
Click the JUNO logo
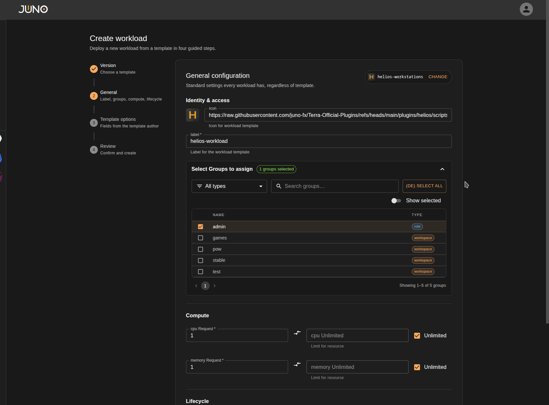click(x=33, y=9)
